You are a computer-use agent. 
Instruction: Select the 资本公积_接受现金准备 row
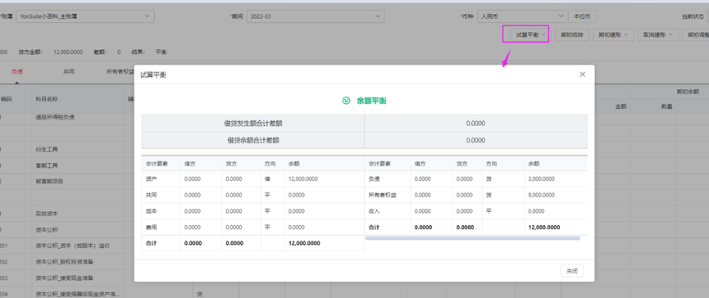(x=65, y=278)
